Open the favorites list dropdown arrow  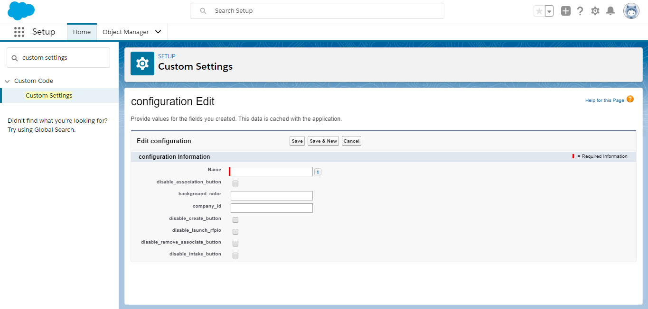point(549,11)
